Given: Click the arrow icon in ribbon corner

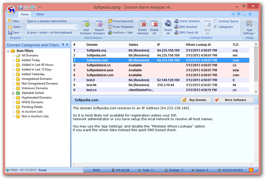Looking at the screenshot, I should click(x=233, y=14).
